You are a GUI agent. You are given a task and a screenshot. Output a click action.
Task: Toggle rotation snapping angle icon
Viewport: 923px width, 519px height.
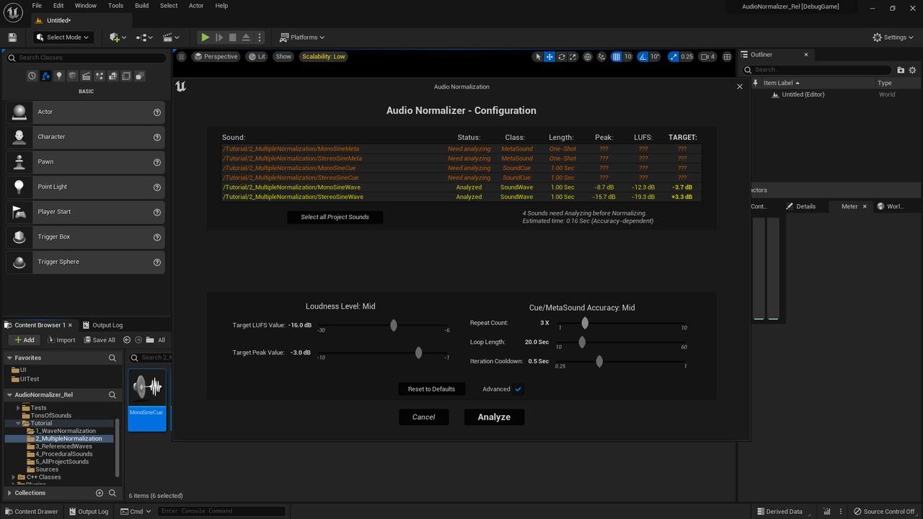pyautogui.click(x=643, y=56)
